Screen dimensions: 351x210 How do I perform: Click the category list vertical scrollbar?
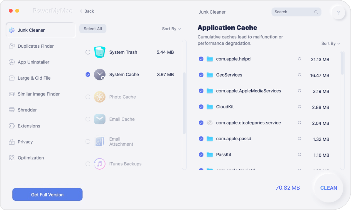184,103
